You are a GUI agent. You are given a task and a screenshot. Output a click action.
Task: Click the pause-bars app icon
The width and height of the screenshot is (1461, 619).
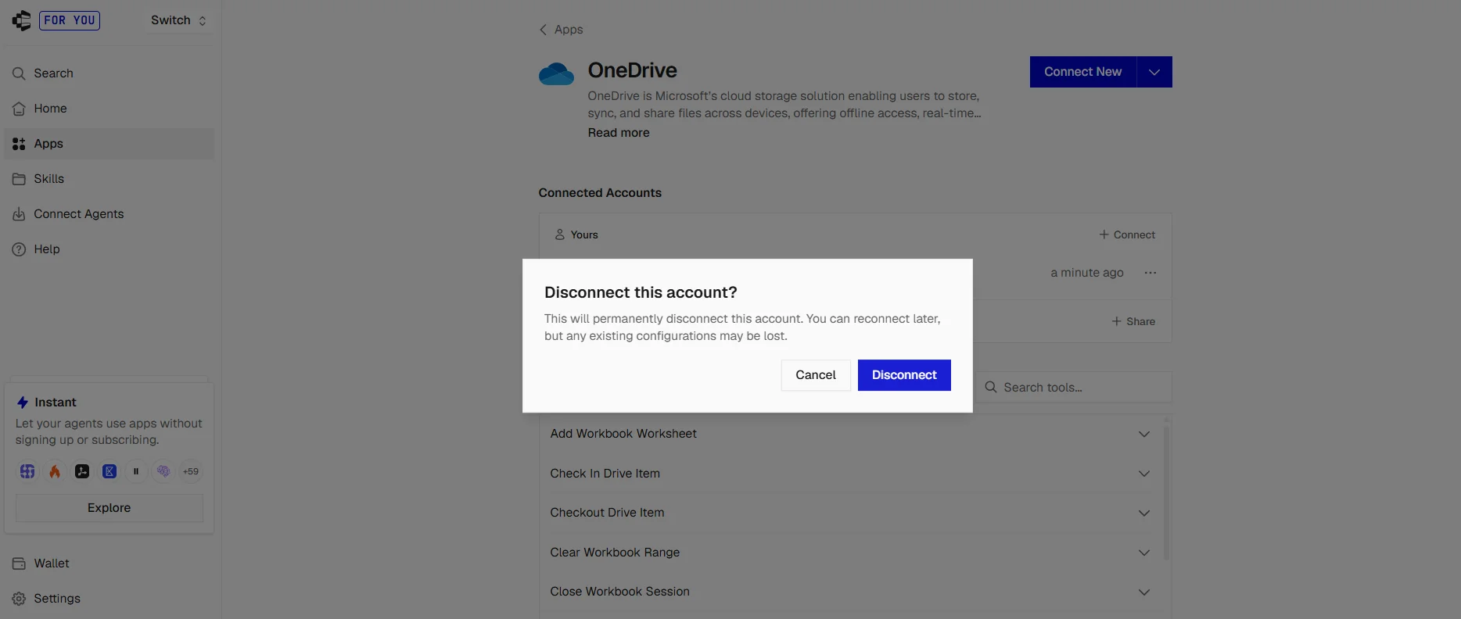tap(136, 471)
